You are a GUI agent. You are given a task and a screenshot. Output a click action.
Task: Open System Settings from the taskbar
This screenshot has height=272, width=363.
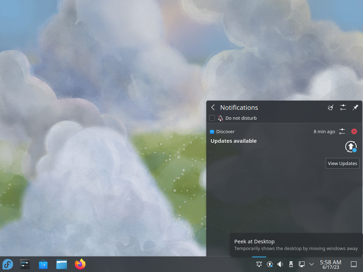[x=25, y=264]
